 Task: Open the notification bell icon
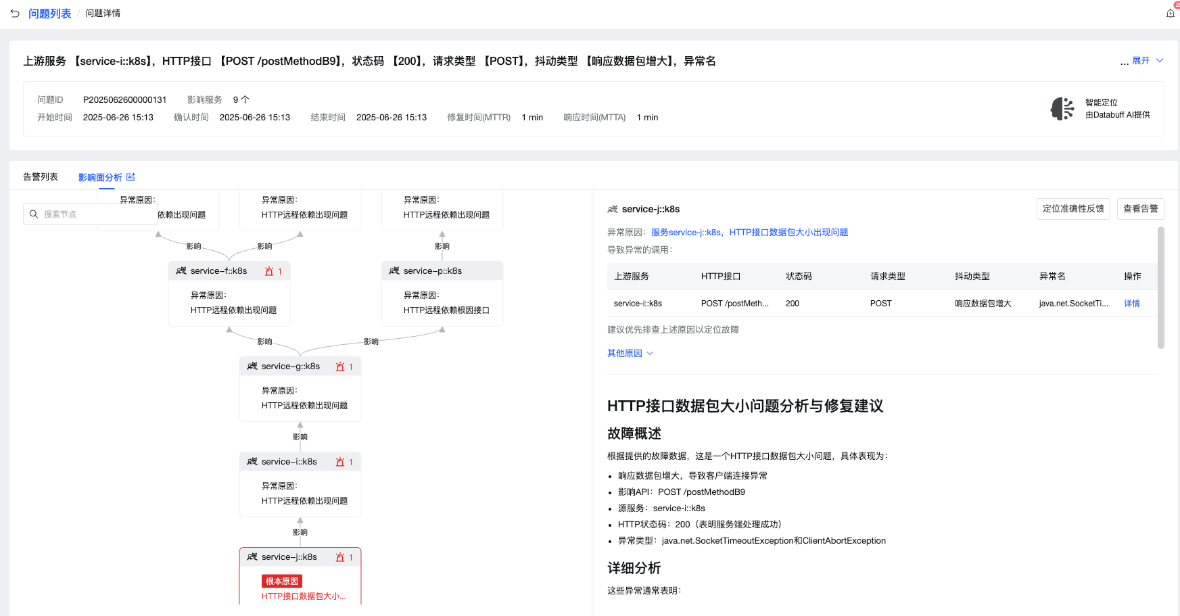[x=1171, y=13]
